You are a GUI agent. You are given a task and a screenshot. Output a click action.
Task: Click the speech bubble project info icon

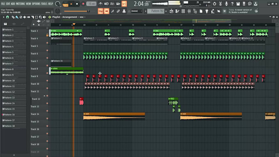250,4
